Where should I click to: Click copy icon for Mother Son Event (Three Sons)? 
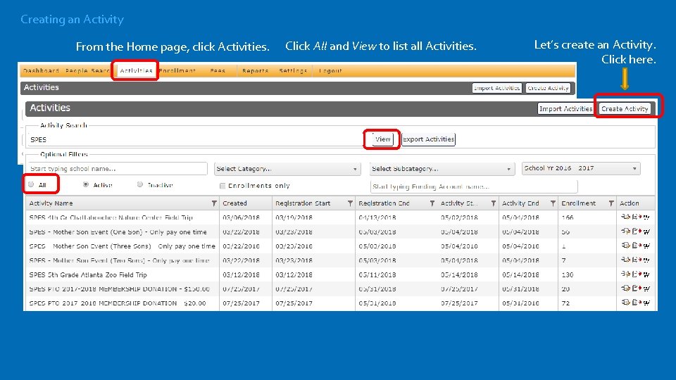(x=625, y=246)
